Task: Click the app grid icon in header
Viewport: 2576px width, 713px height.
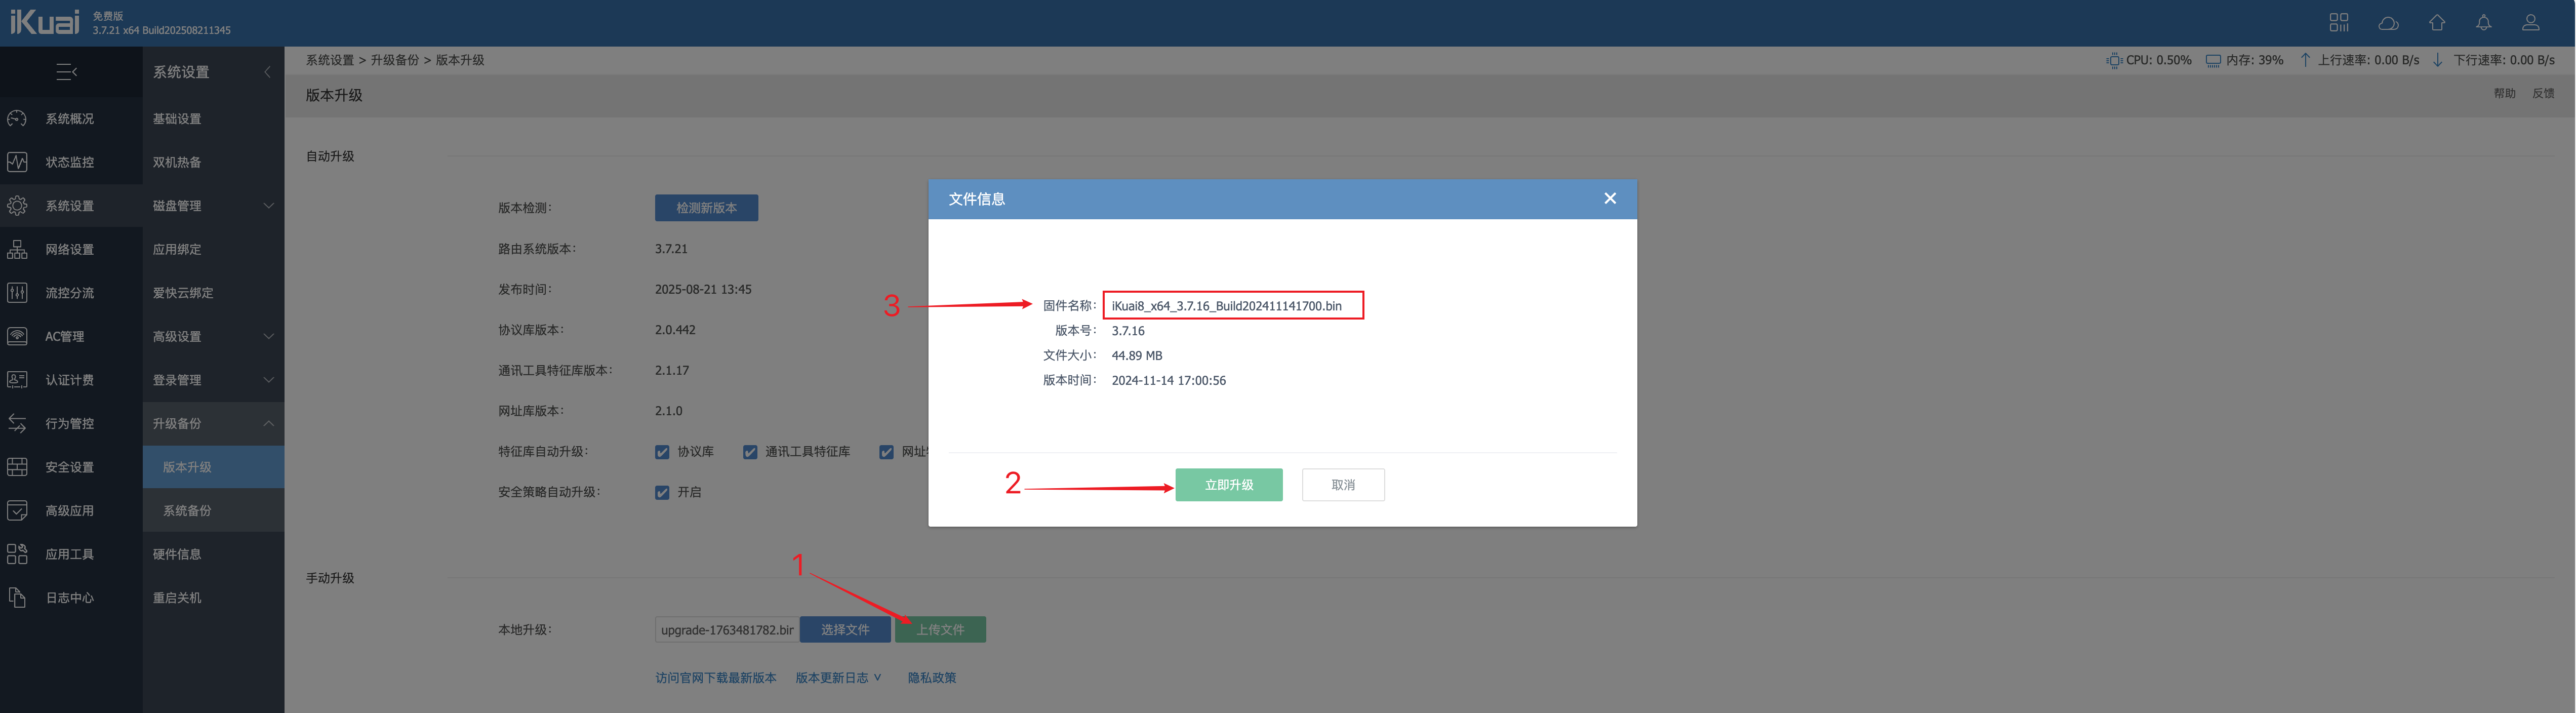Action: click(x=2338, y=22)
